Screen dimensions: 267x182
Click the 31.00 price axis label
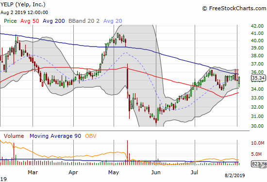coord(257,116)
